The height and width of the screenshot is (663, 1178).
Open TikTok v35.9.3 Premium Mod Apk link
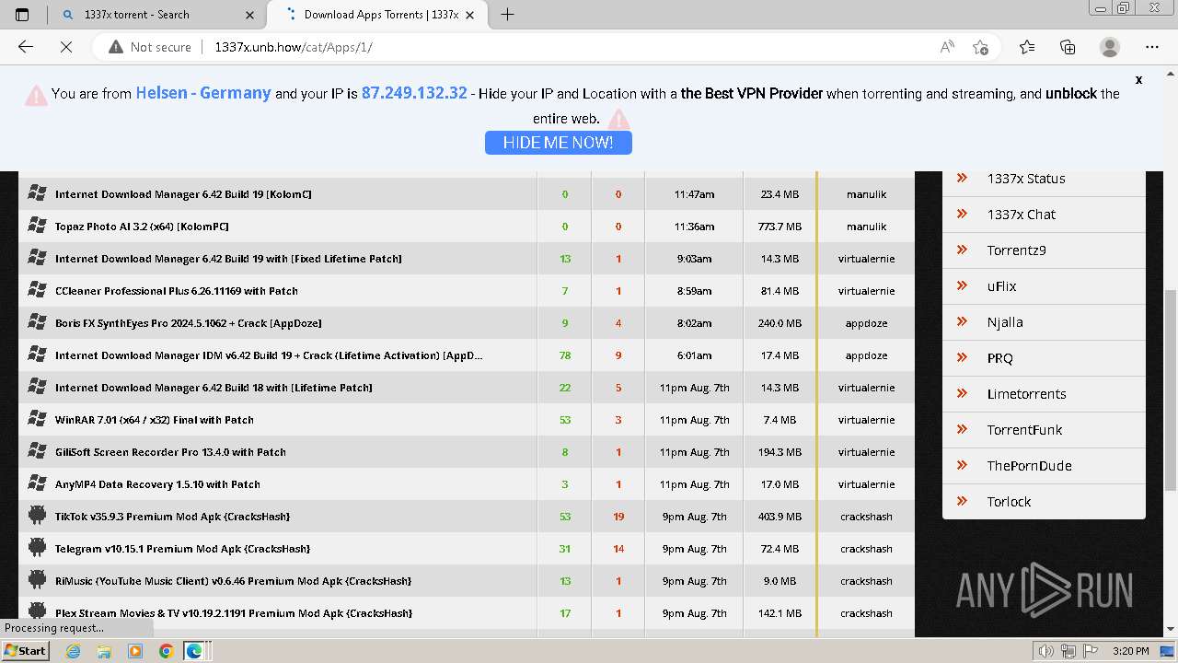coord(172,517)
